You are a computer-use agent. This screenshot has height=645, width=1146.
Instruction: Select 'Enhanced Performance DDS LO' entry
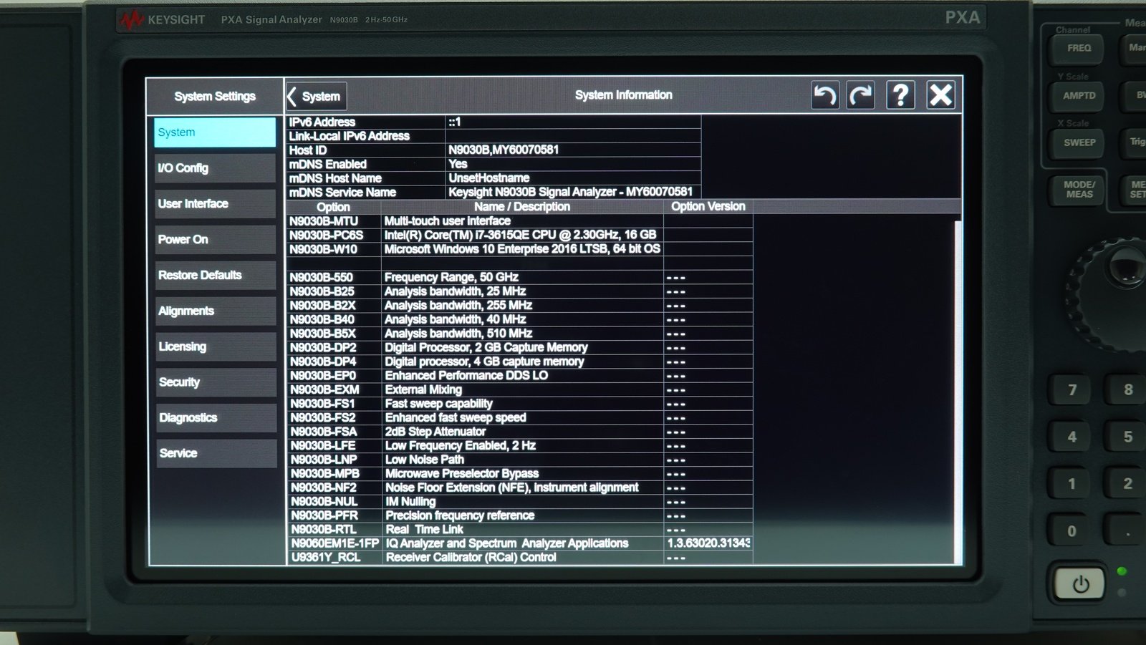[466, 375]
